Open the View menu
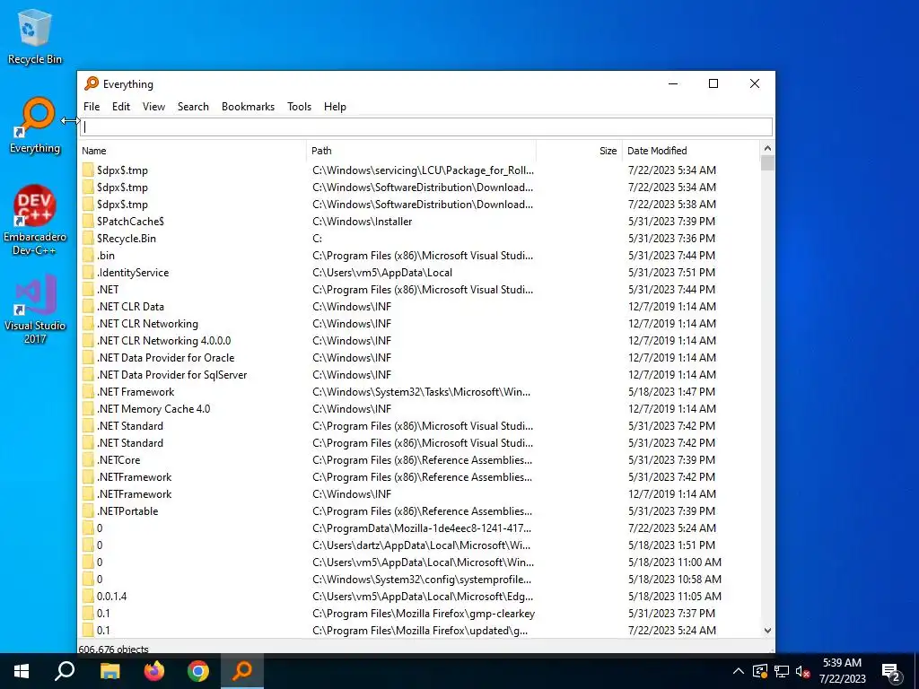This screenshot has height=689, width=919. 153,107
